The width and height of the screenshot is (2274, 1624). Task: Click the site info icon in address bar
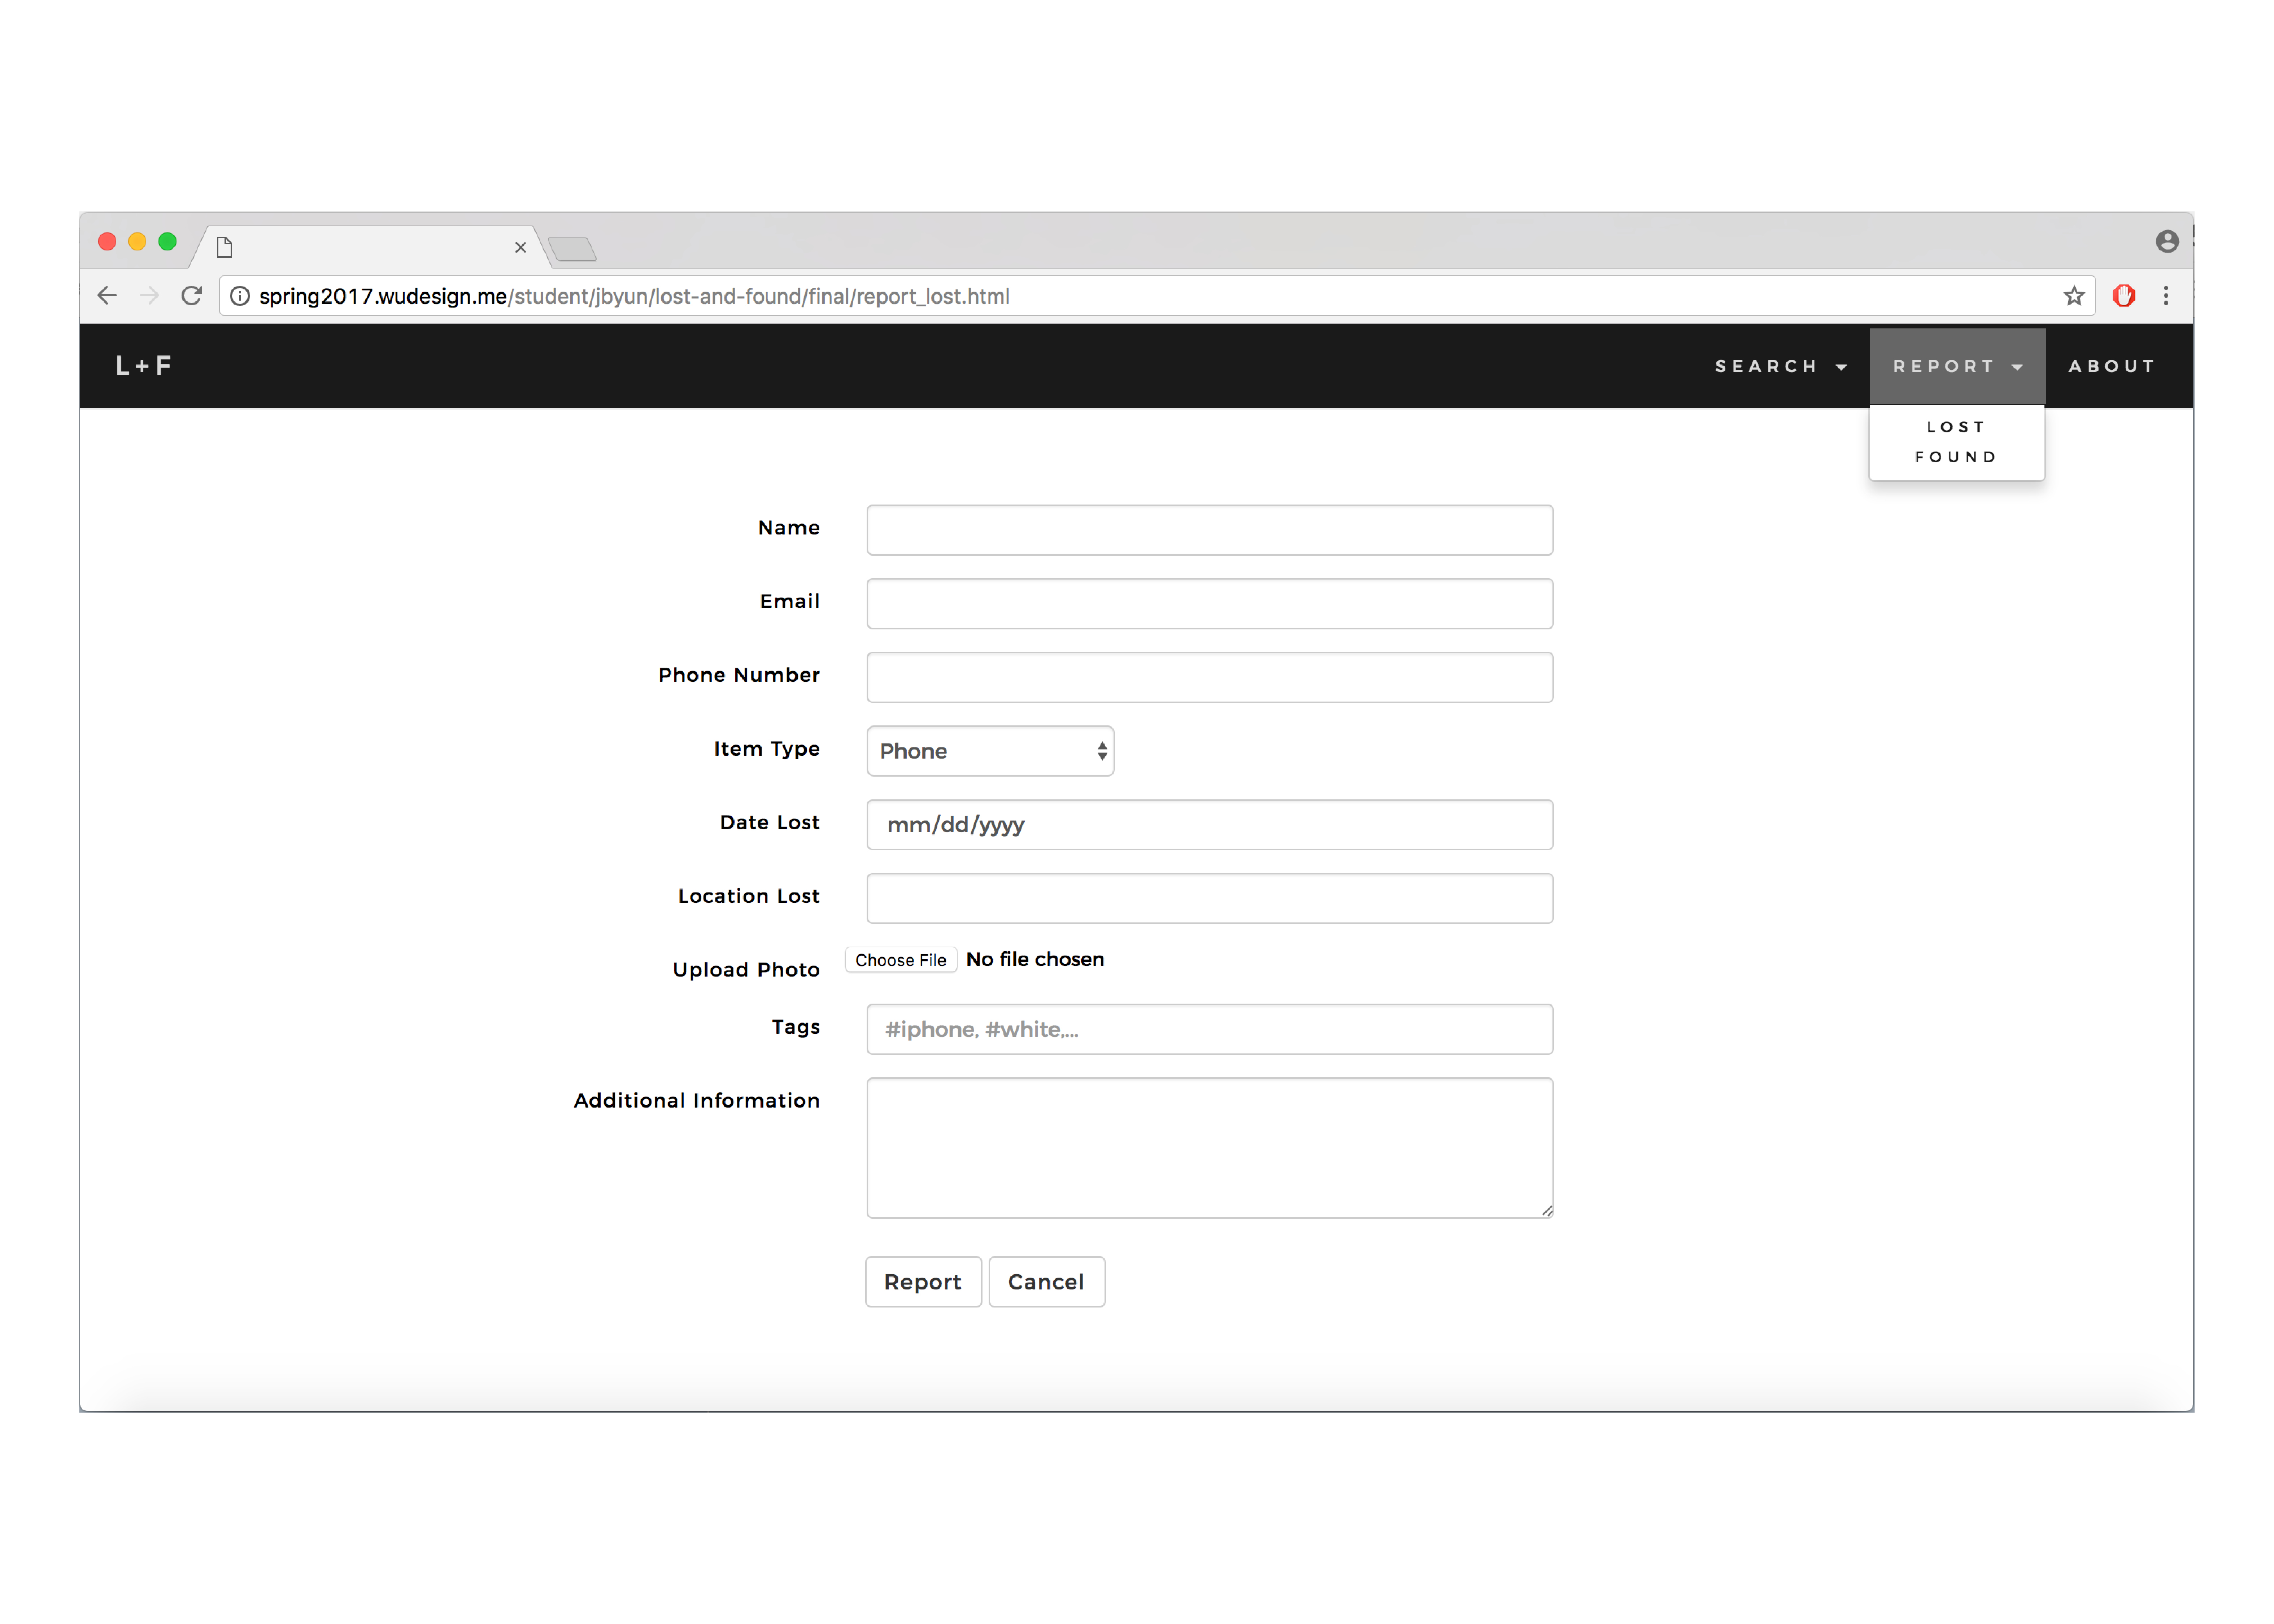click(240, 296)
